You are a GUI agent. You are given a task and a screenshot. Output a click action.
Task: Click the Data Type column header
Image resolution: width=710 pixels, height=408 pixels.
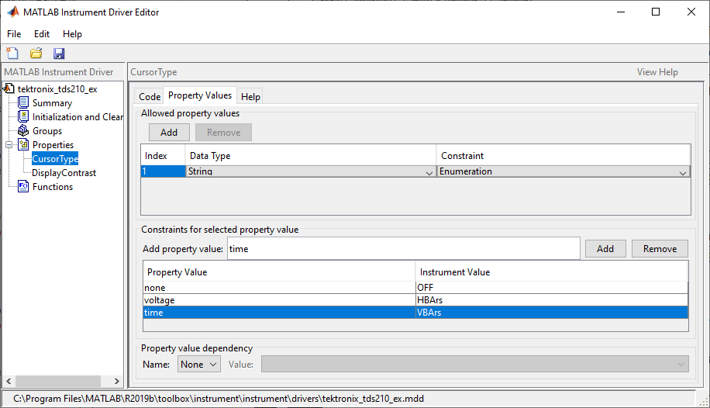tap(311, 155)
